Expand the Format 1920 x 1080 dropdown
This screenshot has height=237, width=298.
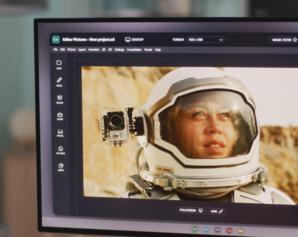pos(205,40)
